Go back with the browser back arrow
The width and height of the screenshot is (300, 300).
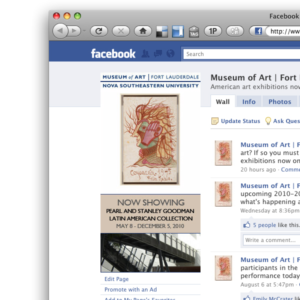[x=60, y=31]
